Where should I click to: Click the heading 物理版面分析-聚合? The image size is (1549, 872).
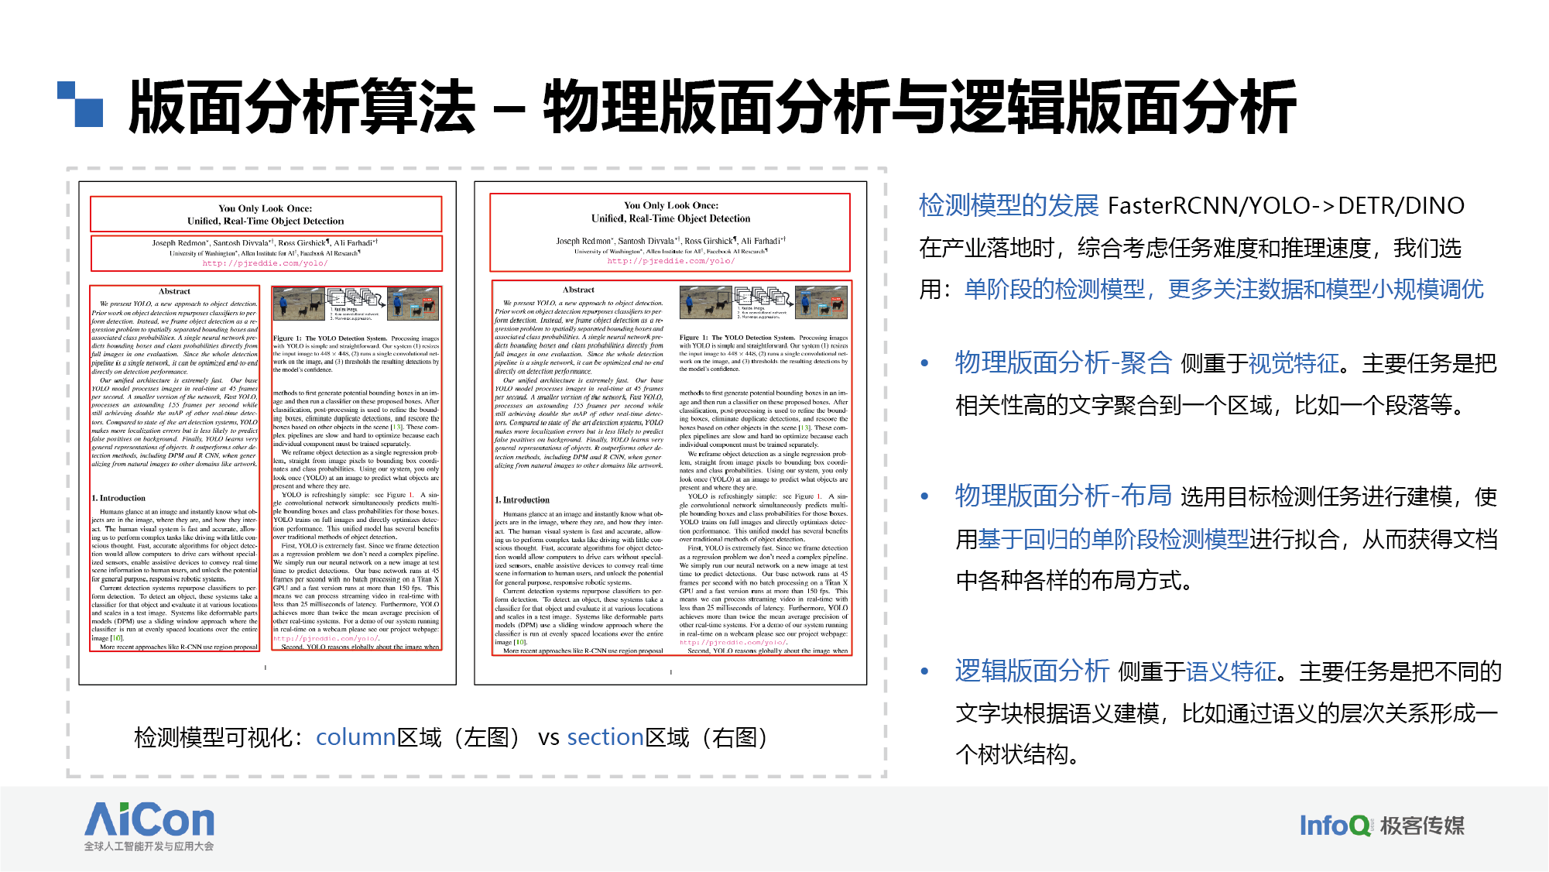1063,362
